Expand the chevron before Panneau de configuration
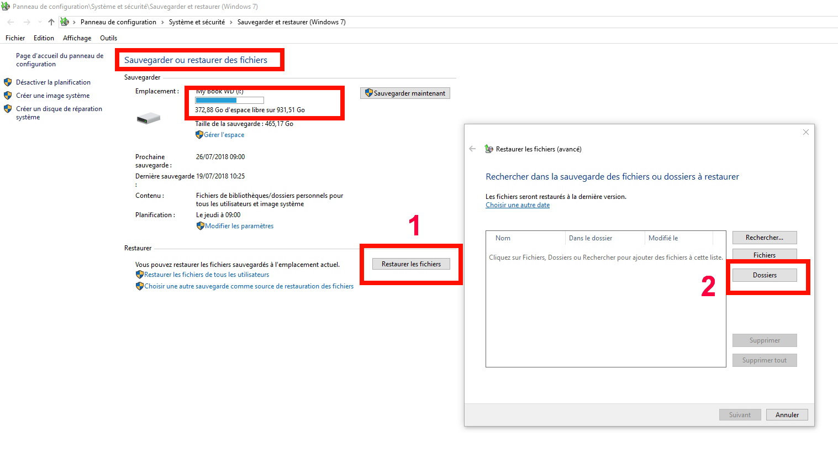Screen dimensions: 838x452 [x=74, y=22]
